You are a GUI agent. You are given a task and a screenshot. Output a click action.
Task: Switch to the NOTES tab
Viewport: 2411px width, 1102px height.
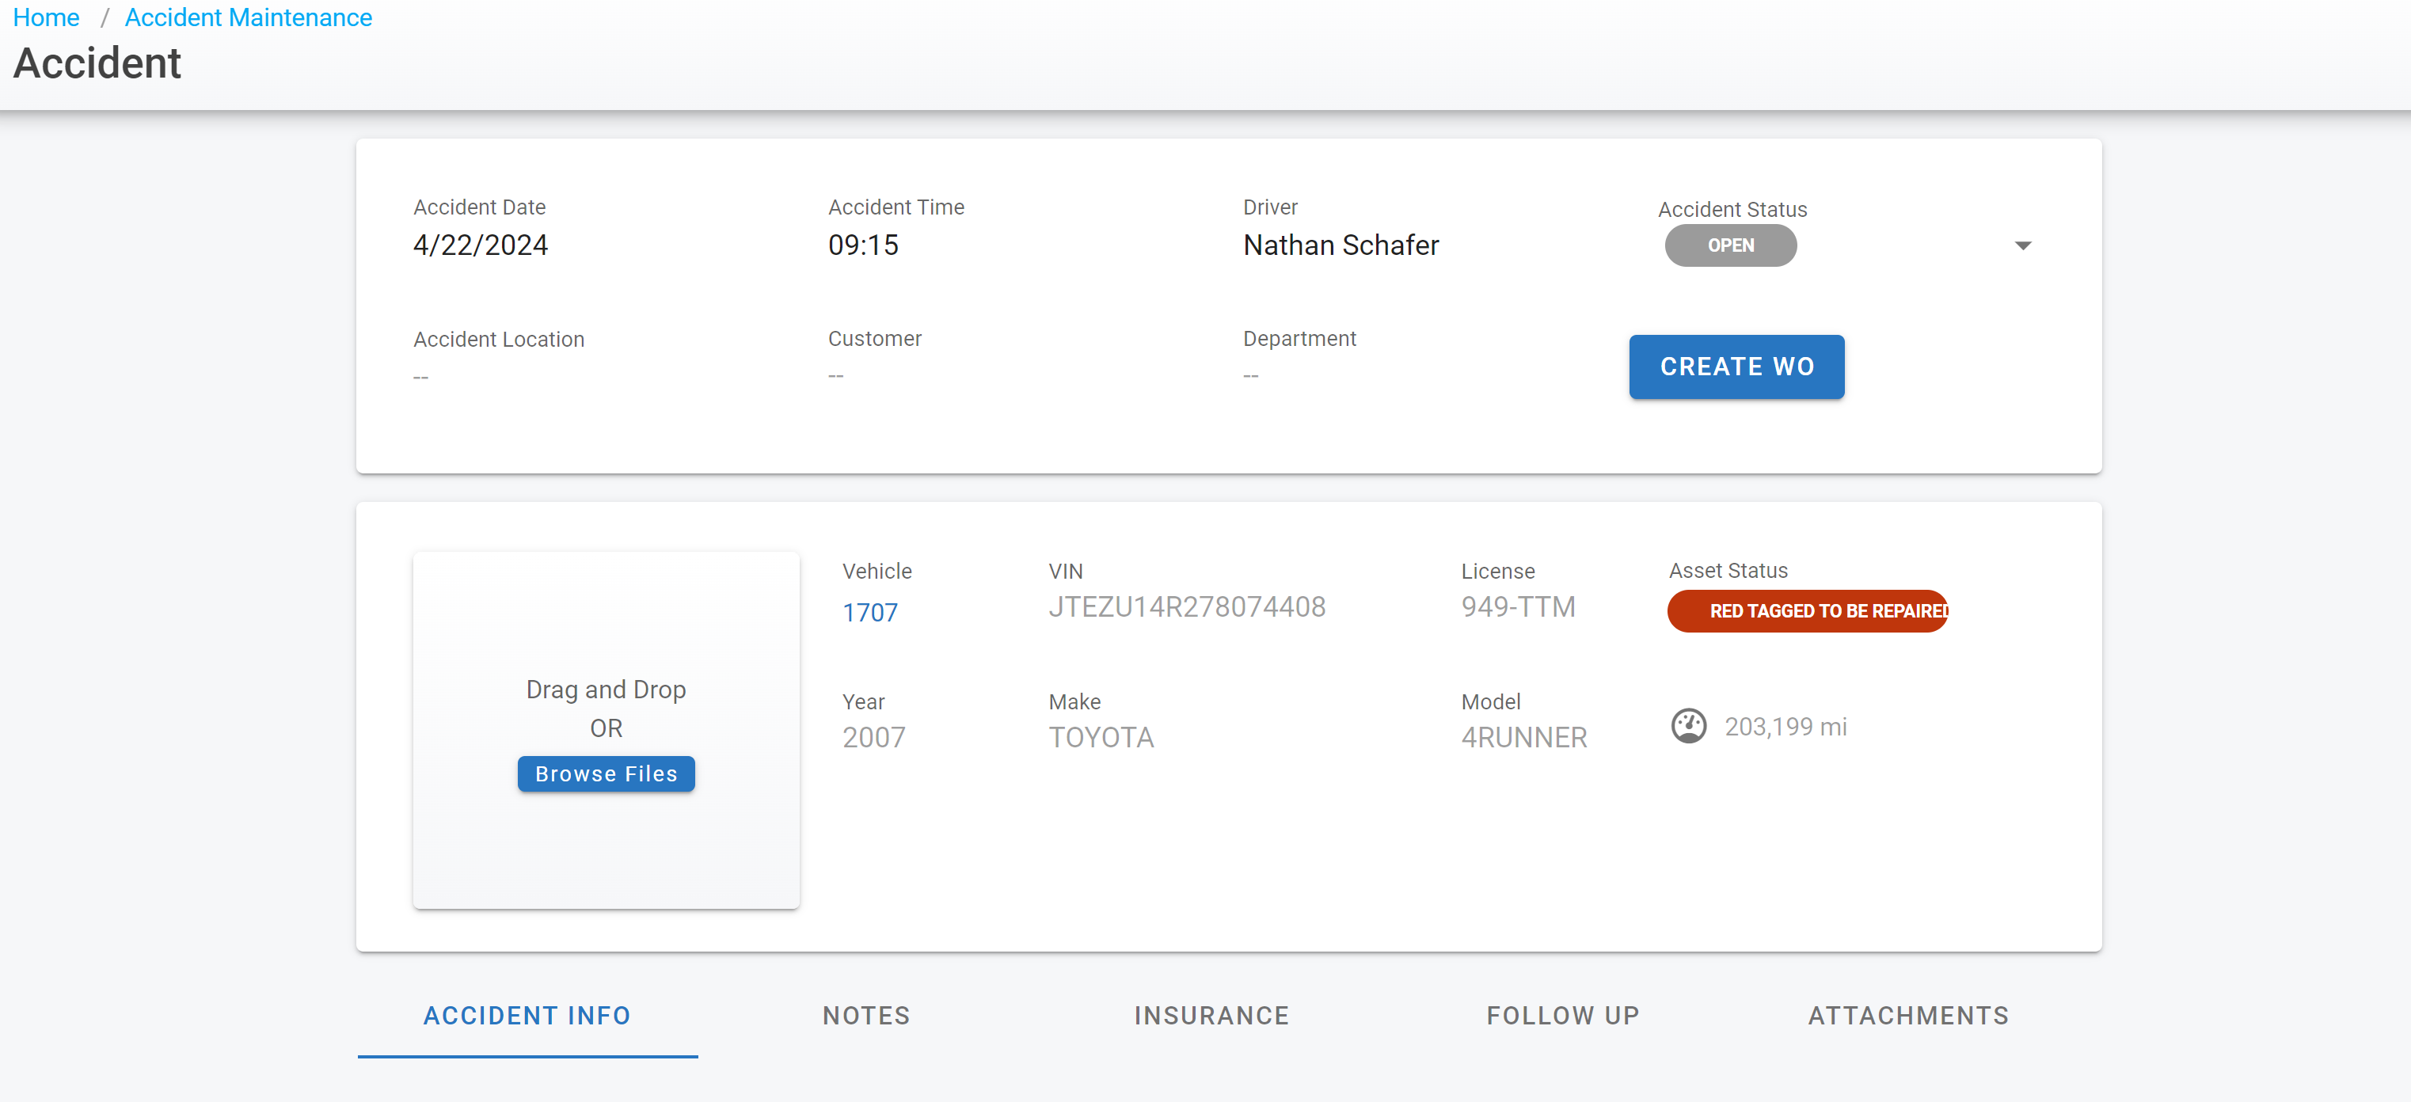[x=865, y=1015]
